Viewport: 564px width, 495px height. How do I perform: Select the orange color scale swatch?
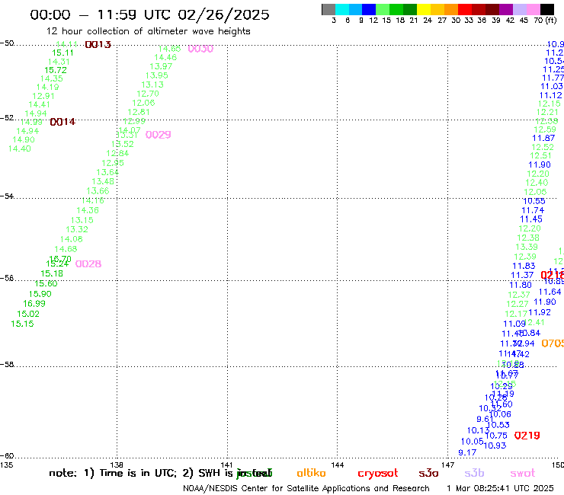click(451, 9)
